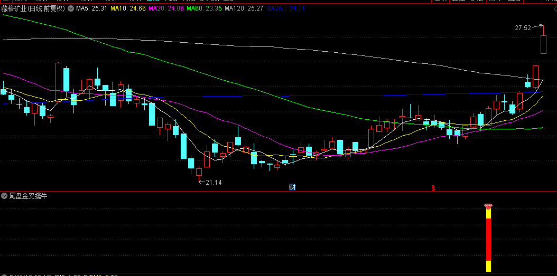Image resolution: width=557 pixels, height=276 pixels.
Task: Select the blue MA250: 24.81 label
Action: [x=285, y=8]
